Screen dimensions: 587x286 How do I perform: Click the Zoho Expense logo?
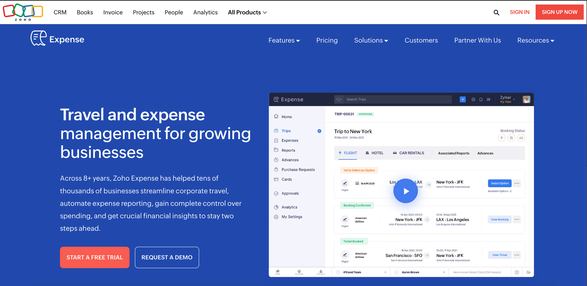click(x=58, y=38)
